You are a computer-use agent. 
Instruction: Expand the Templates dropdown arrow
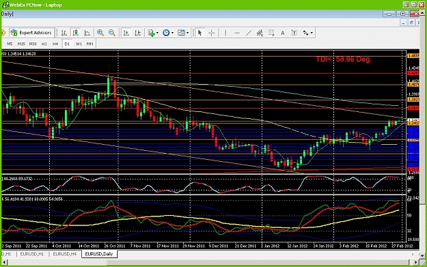188,33
